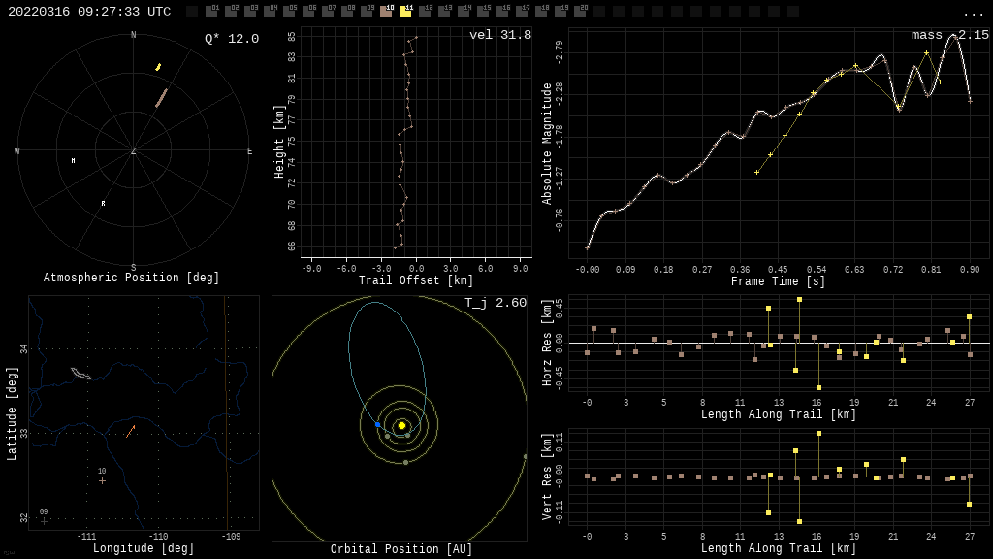Image resolution: width=993 pixels, height=559 pixels.
Task: Toggle station 03 box in top bar
Action: [250, 12]
